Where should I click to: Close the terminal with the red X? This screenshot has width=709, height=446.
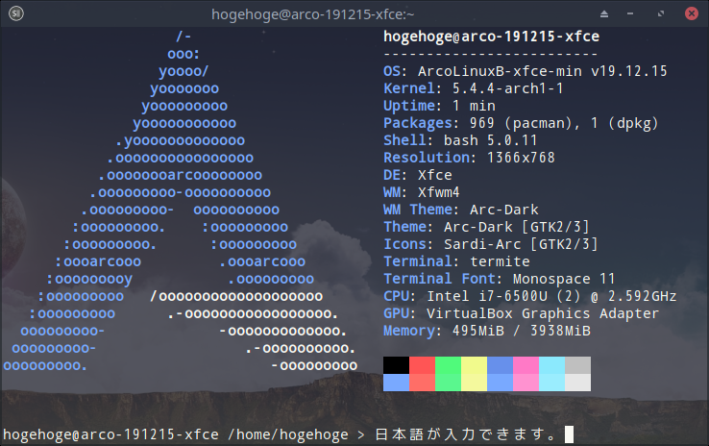(692, 13)
